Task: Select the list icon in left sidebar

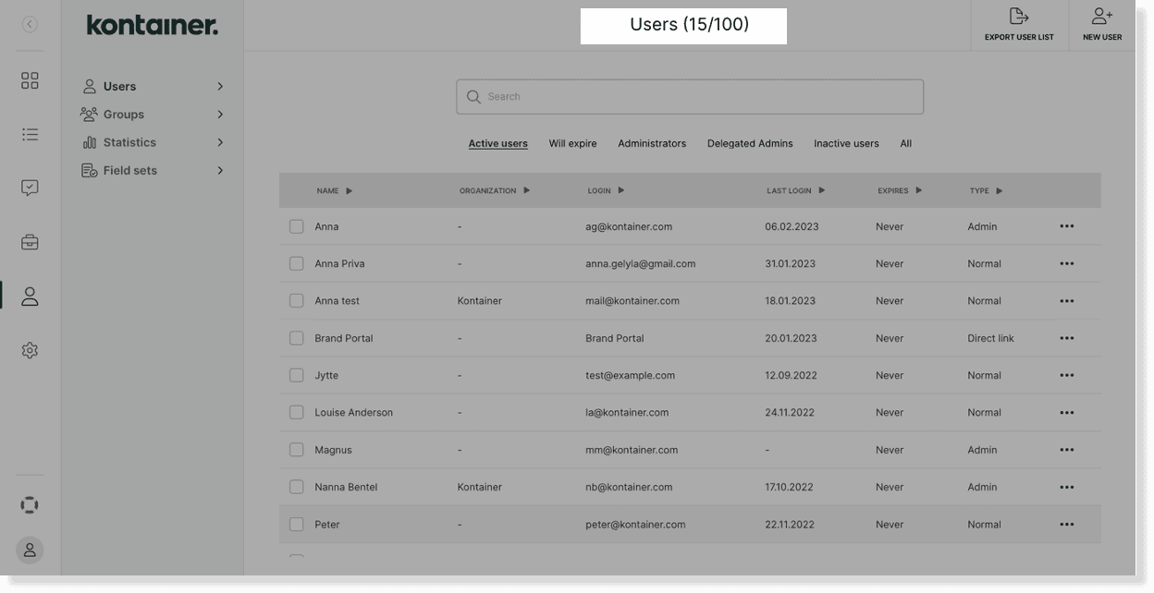Action: tap(30, 134)
